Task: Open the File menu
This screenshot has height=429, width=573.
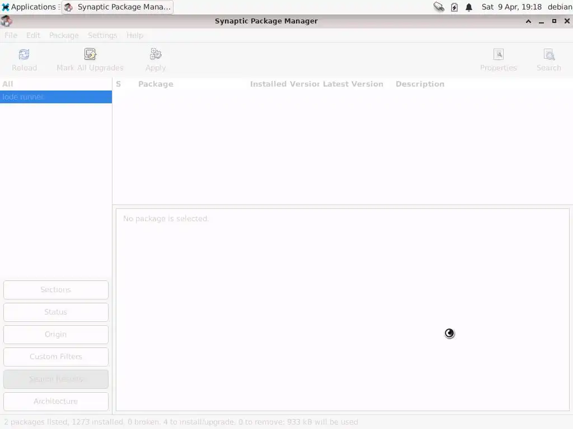Action: click(x=11, y=35)
